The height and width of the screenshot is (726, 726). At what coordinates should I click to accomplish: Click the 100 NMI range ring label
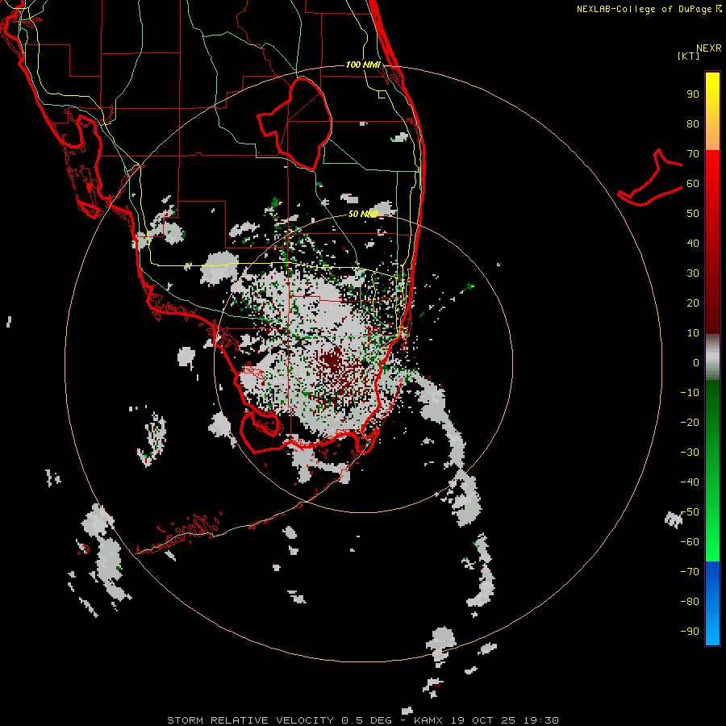pos(363,65)
